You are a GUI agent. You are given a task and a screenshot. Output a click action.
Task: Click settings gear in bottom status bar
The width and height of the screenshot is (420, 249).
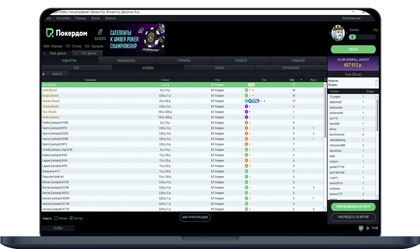pyautogui.click(x=367, y=228)
